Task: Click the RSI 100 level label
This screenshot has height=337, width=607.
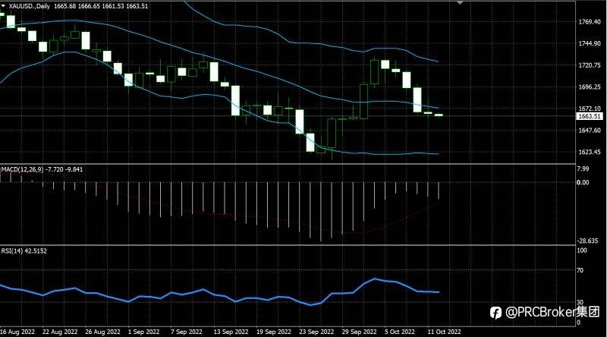Action: [582, 250]
